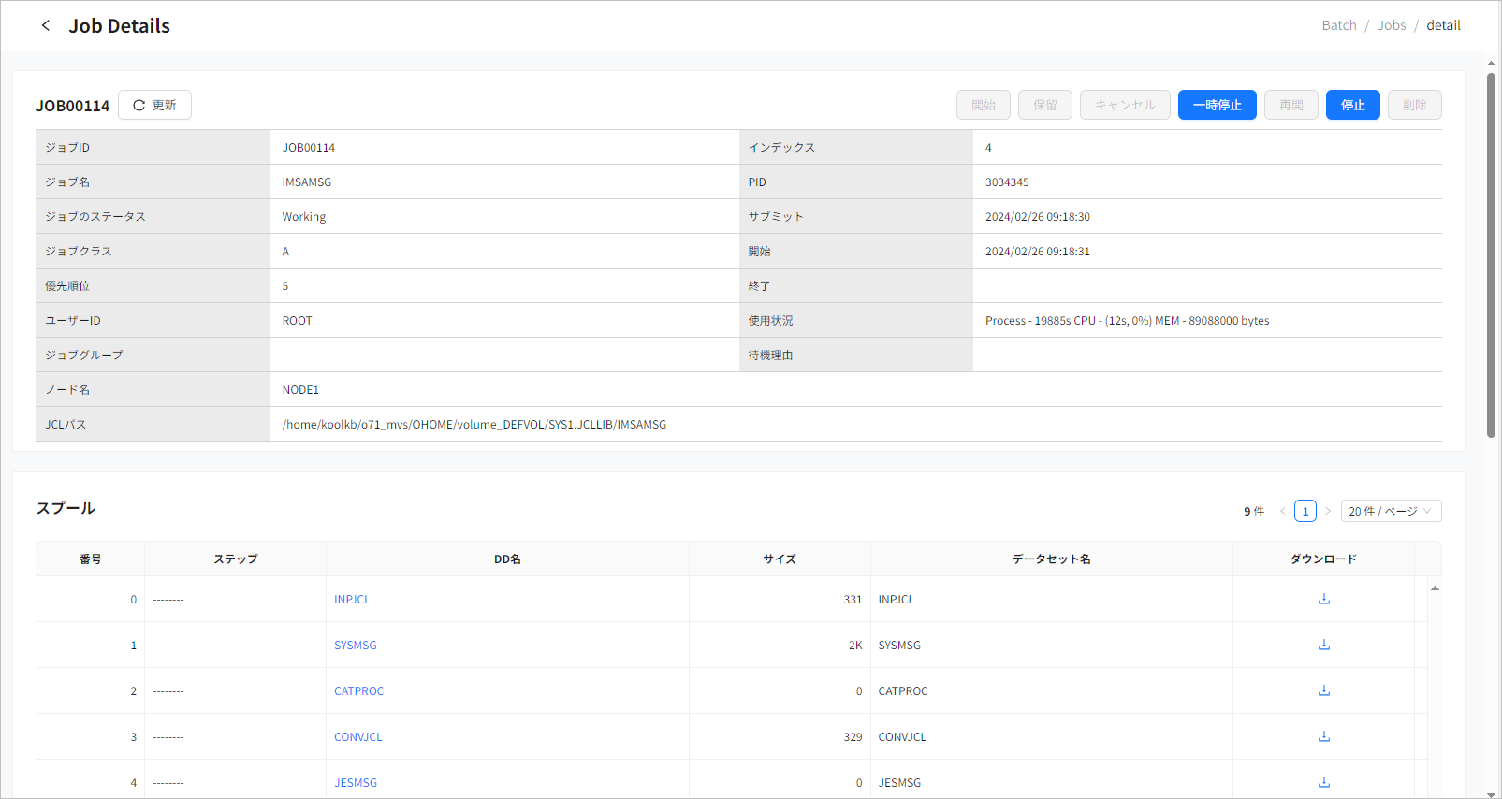The width and height of the screenshot is (1502, 799).
Task: Click the スプール section heading
Action: pos(66,508)
